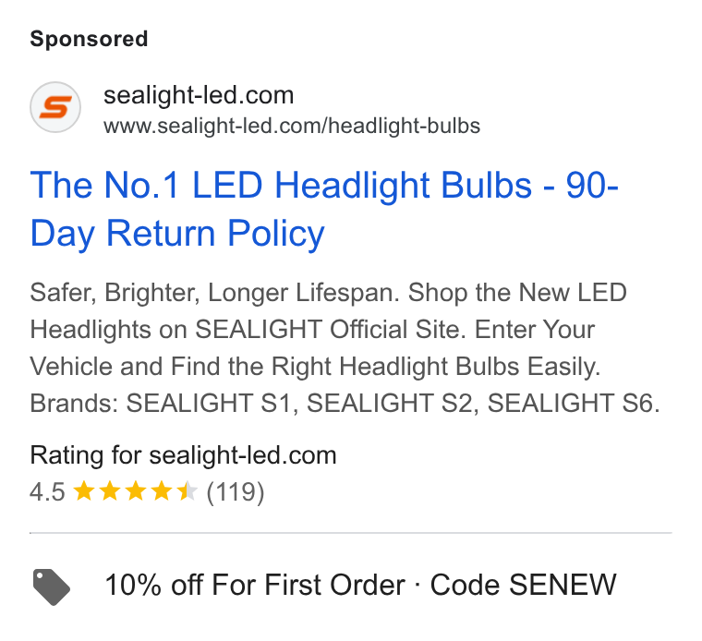Open the www.sealight-led.com/headlight-bulbs URL

(x=292, y=126)
